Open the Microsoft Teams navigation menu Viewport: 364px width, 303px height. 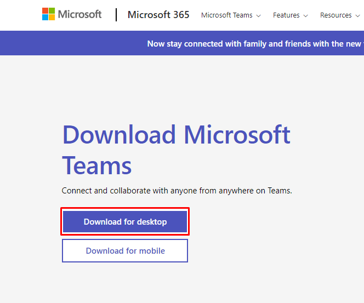pos(228,15)
